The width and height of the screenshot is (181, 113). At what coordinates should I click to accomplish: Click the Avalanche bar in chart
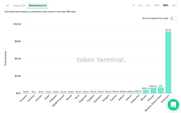coord(138,93)
